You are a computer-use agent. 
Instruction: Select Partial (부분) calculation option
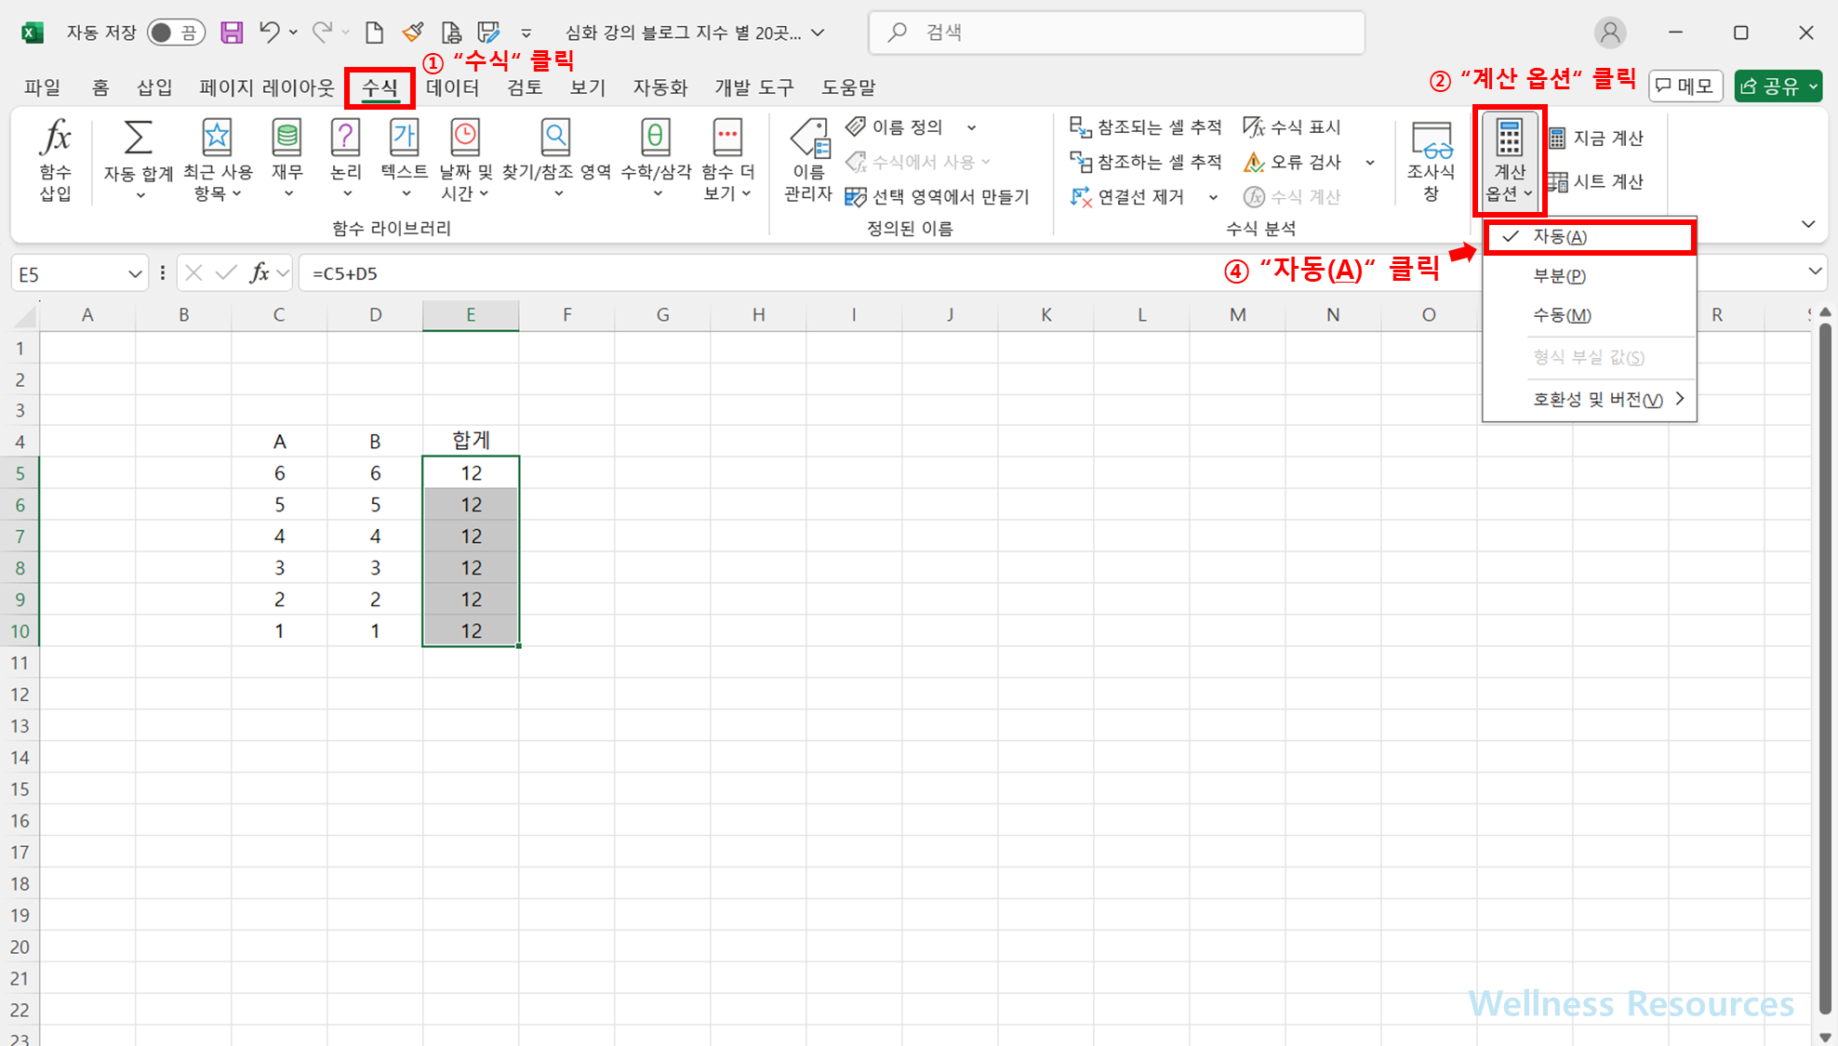pyautogui.click(x=1589, y=276)
